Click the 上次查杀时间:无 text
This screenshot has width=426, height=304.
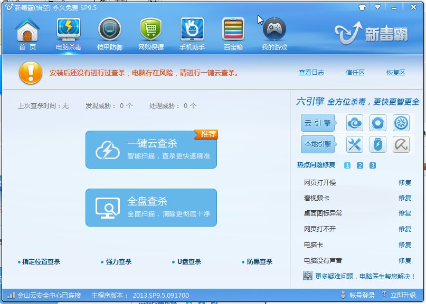tap(43, 106)
